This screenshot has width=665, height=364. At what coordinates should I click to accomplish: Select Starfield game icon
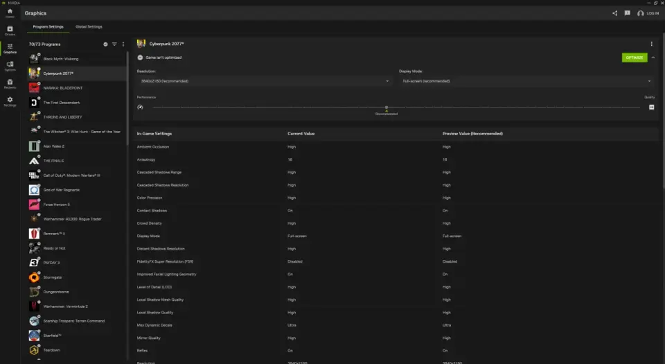34,336
